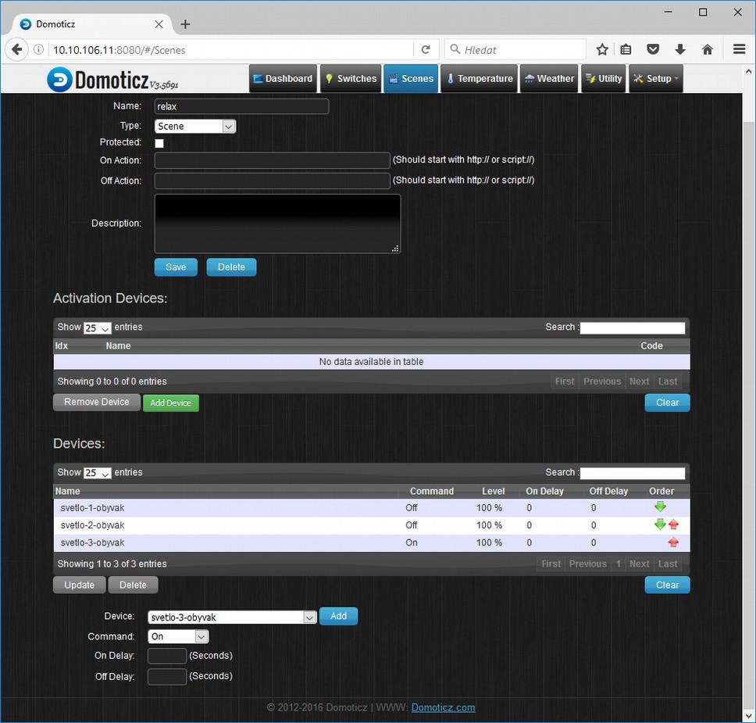This screenshot has width=756, height=723.
Task: Click the On Delay seconds field
Action: point(167,656)
